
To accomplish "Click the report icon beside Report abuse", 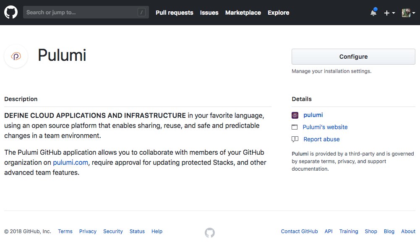I will [x=295, y=139].
